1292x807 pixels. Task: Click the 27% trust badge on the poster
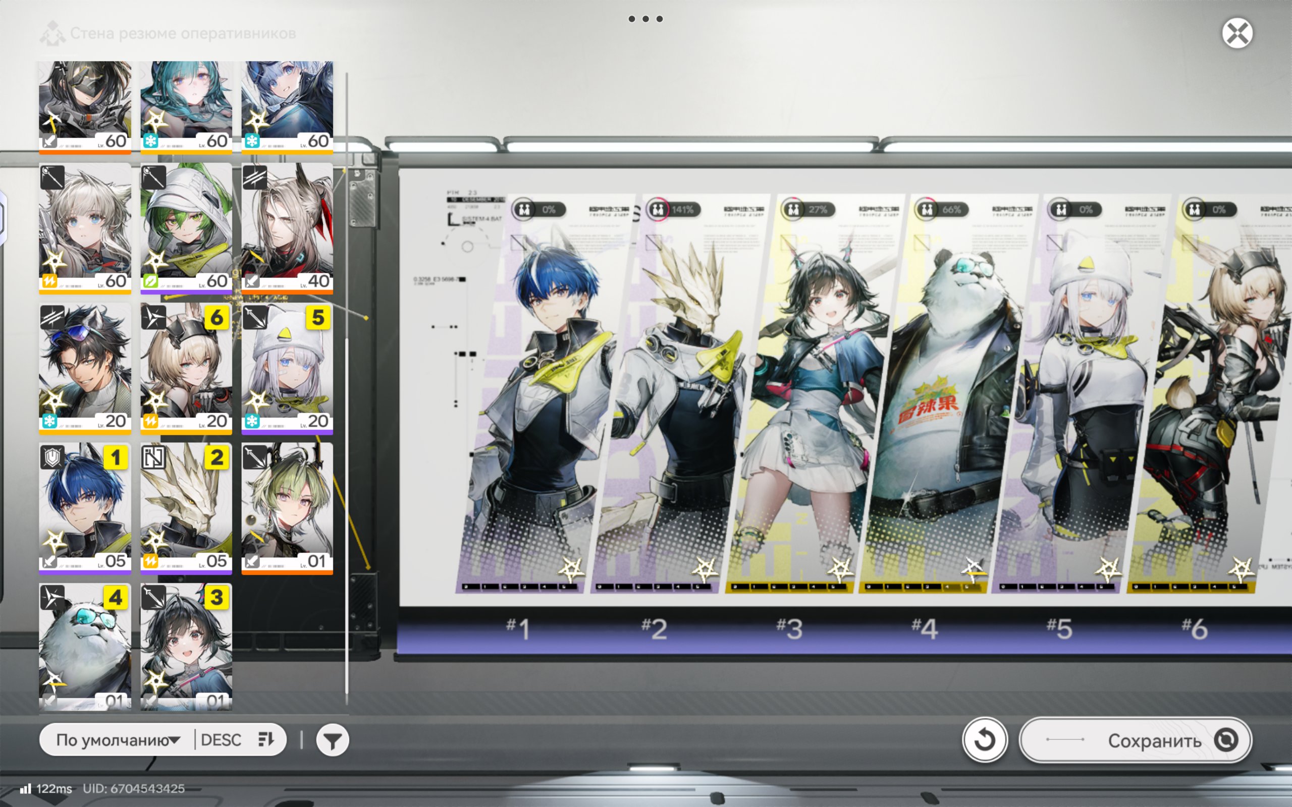(x=807, y=210)
